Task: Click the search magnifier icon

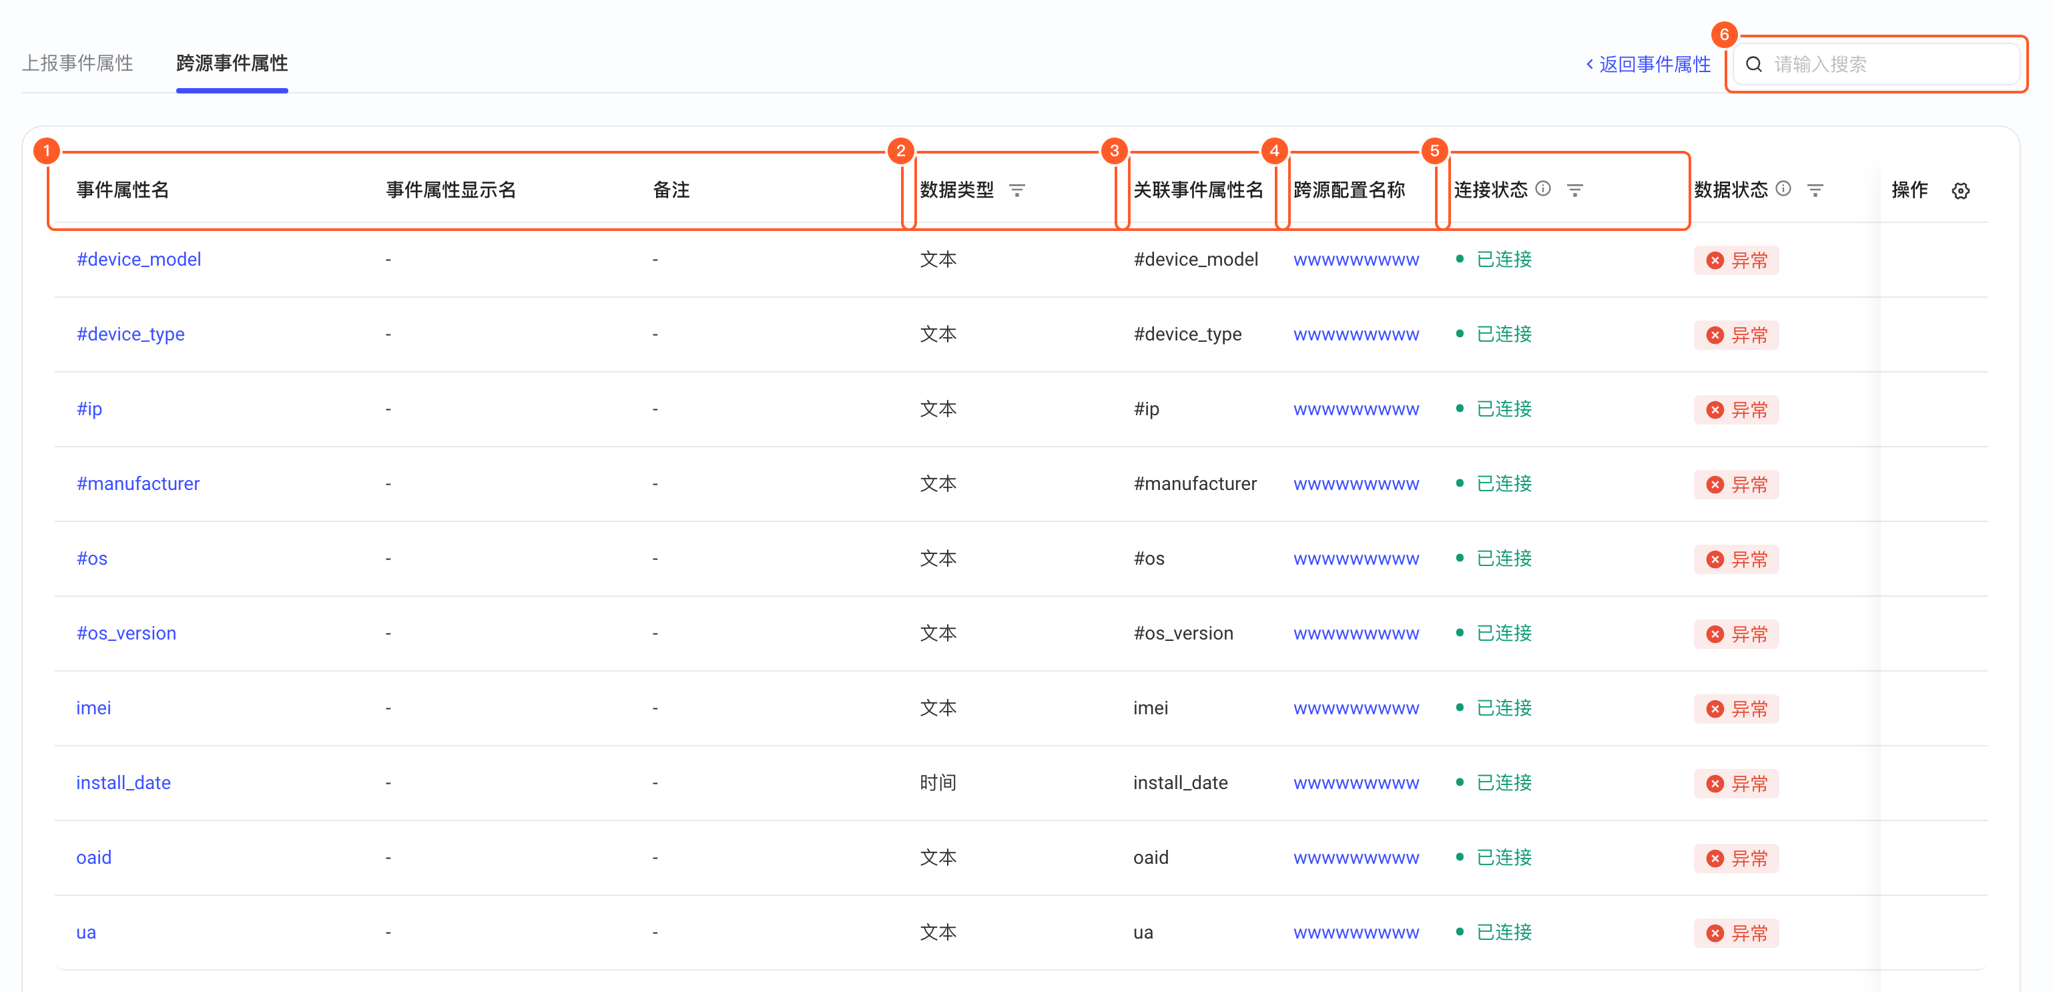Action: 1754,64
